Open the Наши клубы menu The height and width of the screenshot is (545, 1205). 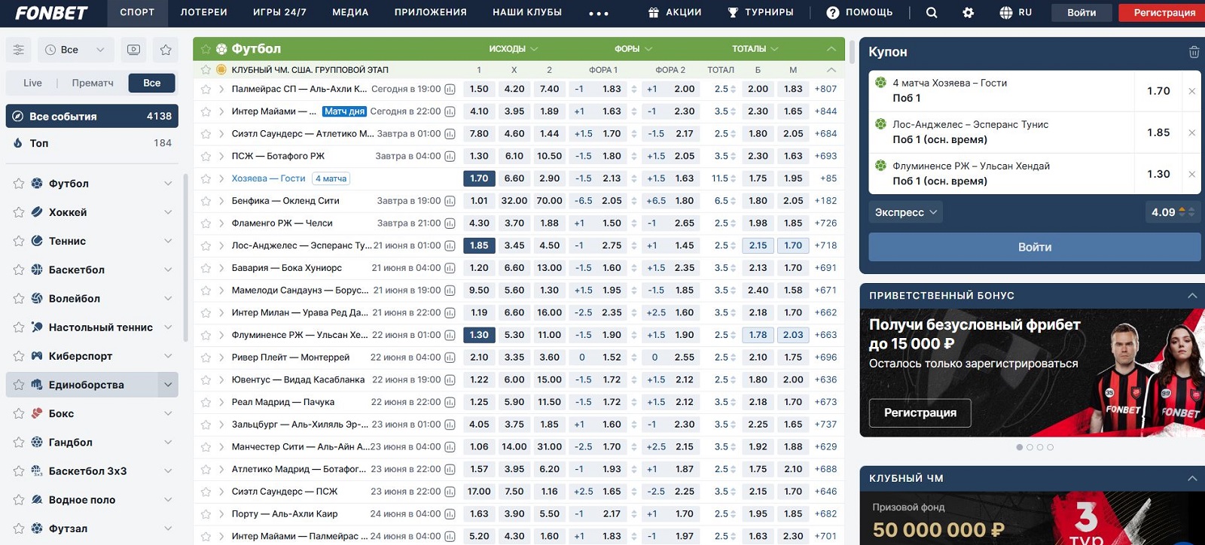click(x=527, y=13)
